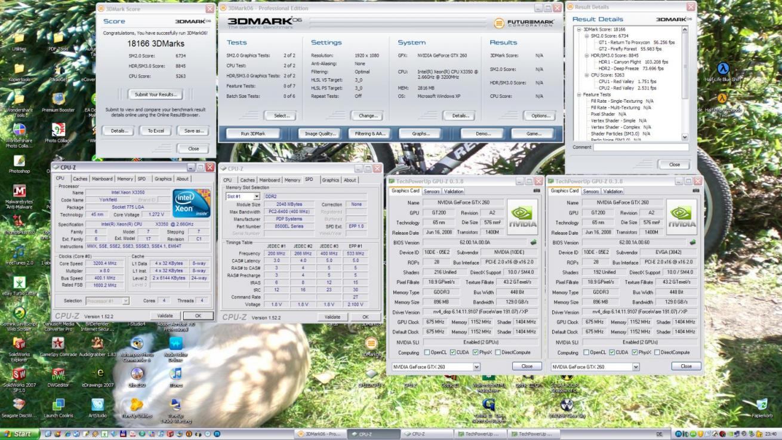Screen dimensions: 782x440
Task: Collapse CPU Score node in Result Details
Action: coord(587,75)
